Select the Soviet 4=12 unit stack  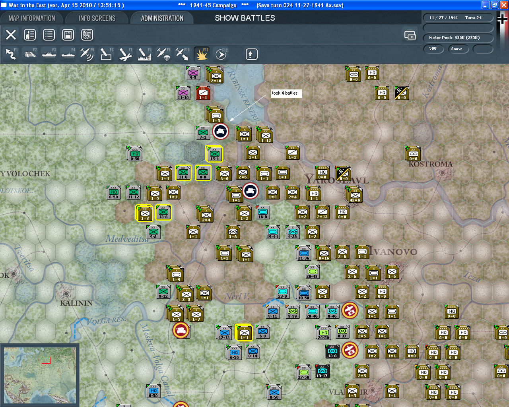(x=265, y=135)
